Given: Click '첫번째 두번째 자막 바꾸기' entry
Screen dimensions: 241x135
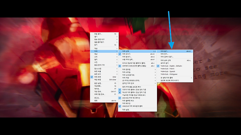Looking at the screenshot, I should 175,81.
